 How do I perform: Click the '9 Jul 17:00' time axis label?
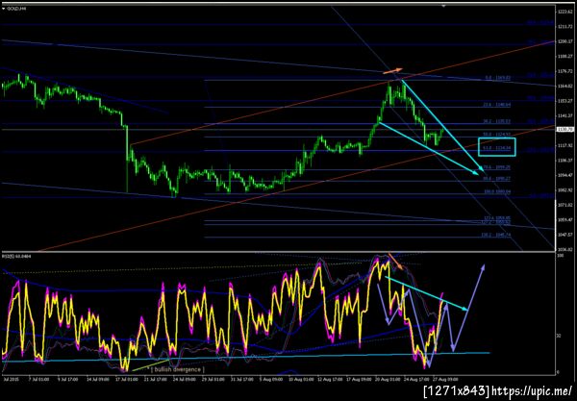[68, 379]
